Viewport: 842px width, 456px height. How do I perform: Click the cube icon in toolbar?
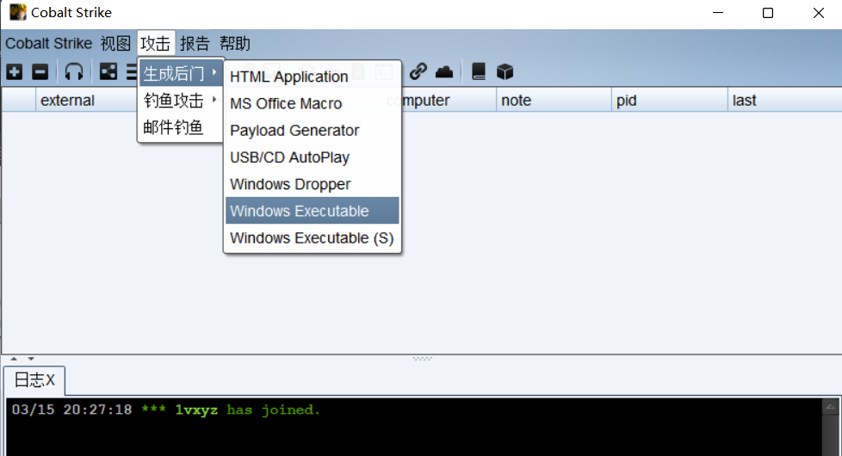tap(505, 71)
